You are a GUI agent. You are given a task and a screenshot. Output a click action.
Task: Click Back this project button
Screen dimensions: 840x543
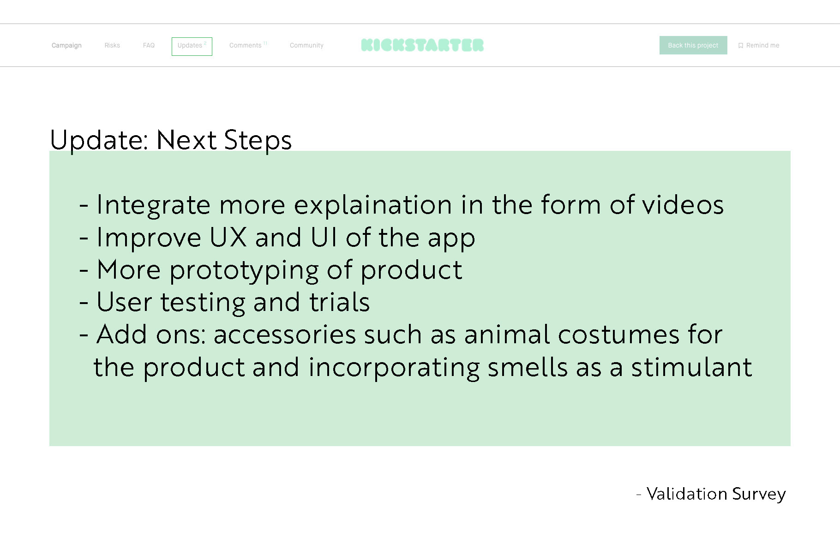coord(693,45)
